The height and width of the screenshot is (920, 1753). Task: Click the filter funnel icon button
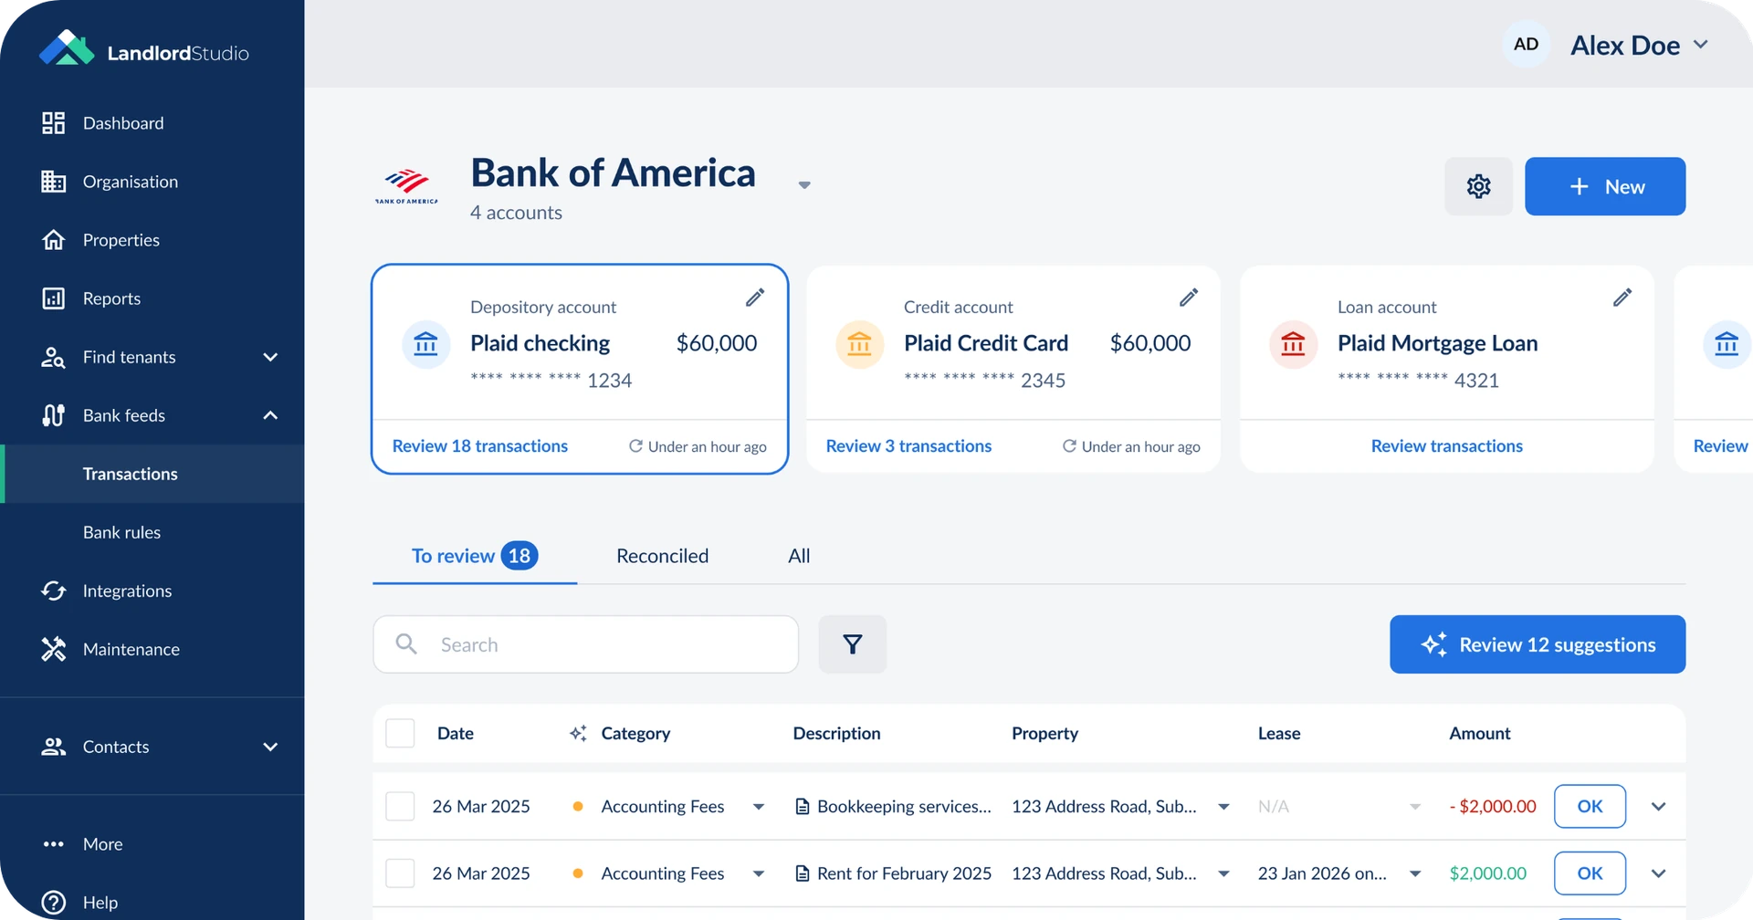click(853, 644)
